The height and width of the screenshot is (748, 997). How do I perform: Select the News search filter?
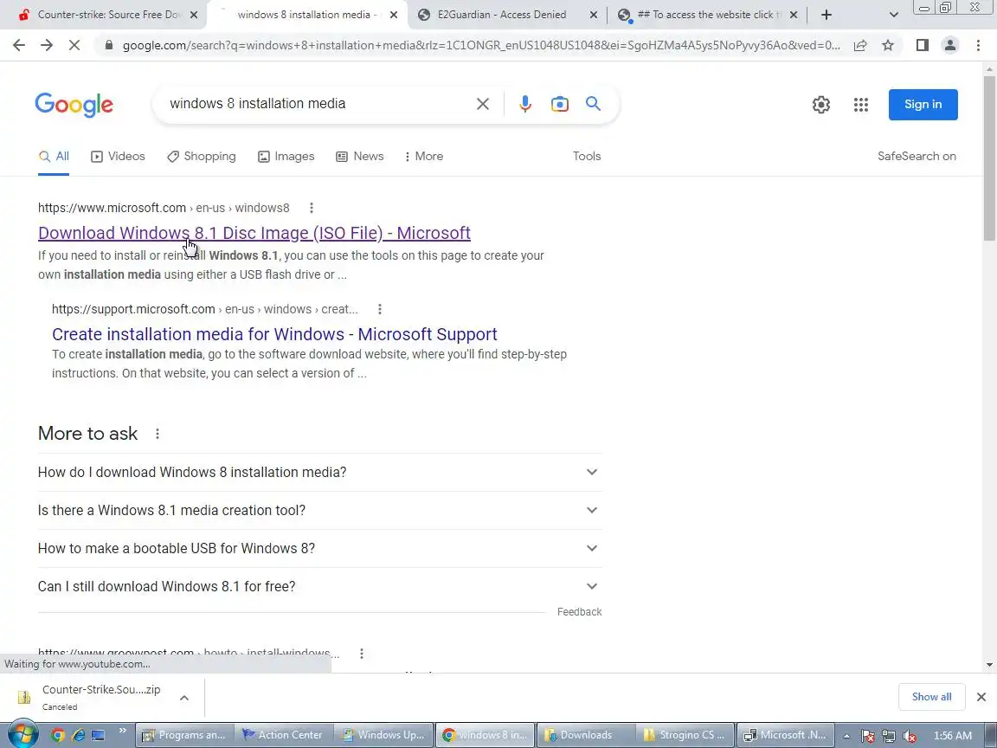[x=360, y=157]
